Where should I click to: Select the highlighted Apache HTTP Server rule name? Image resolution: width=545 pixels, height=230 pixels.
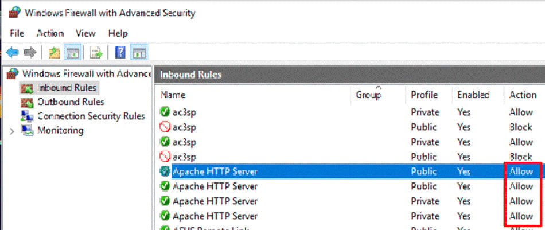(215, 171)
